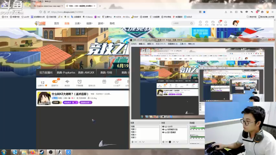Open the browser library icon
Screen dimensions: 276x155
(231, 12)
